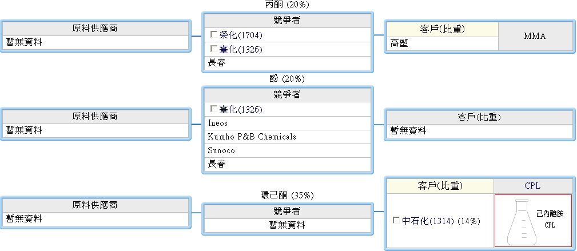Open the 臺化(1326) link in 丙酮 competitors

click(240, 50)
